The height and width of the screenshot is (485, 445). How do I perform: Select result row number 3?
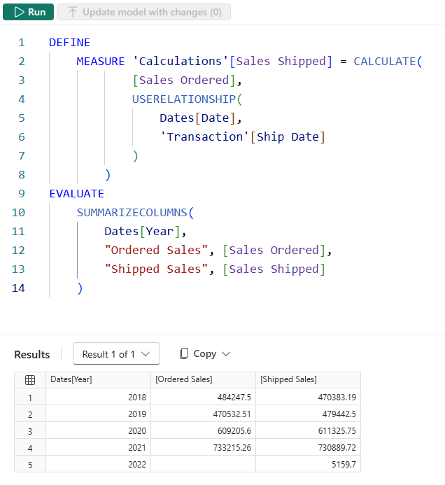(30, 431)
